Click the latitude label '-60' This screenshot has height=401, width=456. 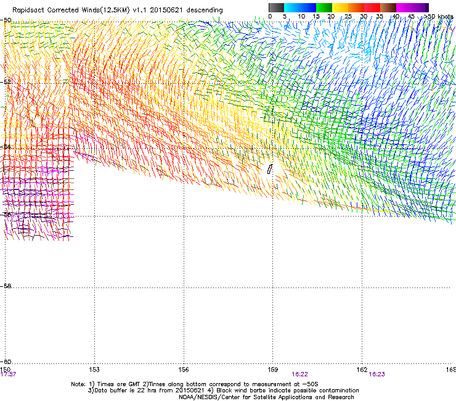[6, 362]
